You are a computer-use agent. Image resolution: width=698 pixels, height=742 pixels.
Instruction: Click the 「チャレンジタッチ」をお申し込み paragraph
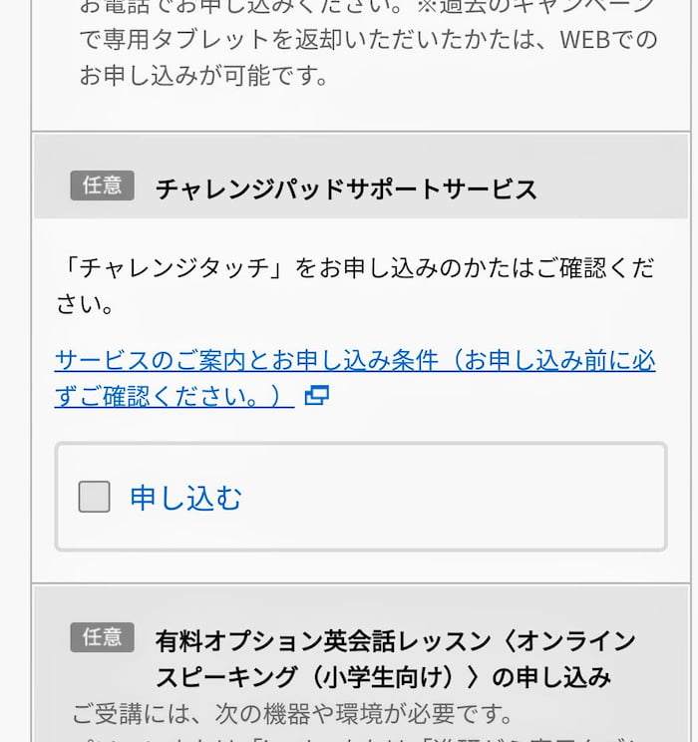[x=355, y=286]
